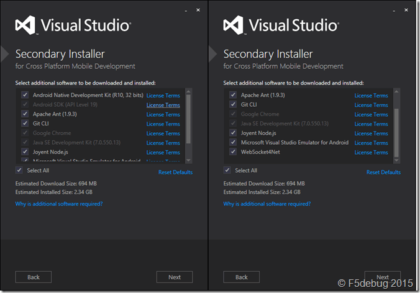Toggle Git CLI checkbox in right installer
Viewport: 420px width, 293px height.
(233, 104)
